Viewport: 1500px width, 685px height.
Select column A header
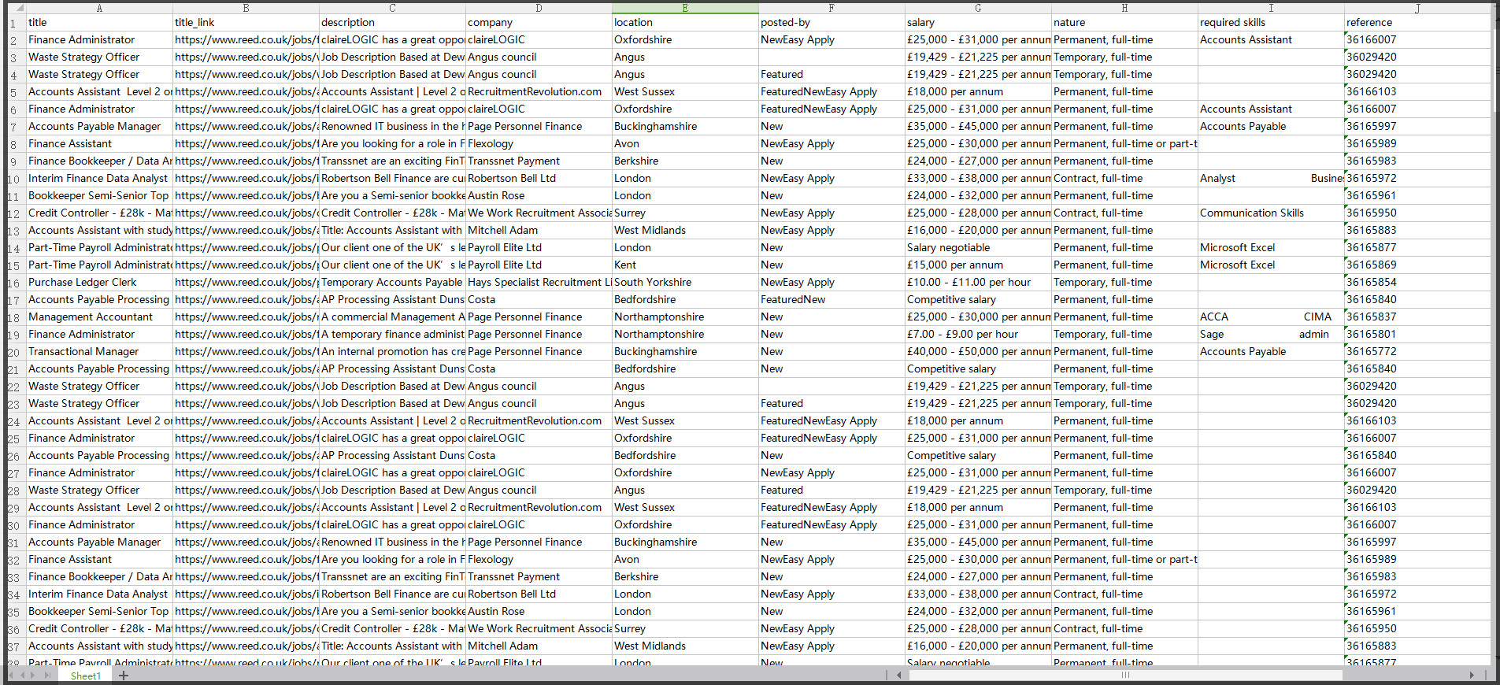click(99, 8)
